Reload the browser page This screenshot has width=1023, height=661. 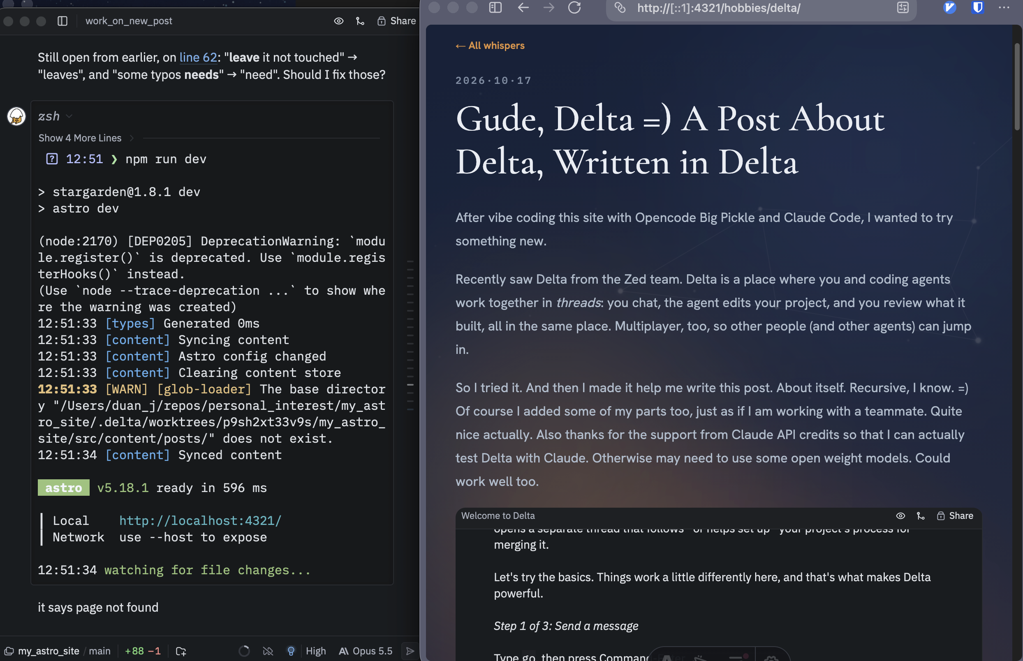point(574,8)
